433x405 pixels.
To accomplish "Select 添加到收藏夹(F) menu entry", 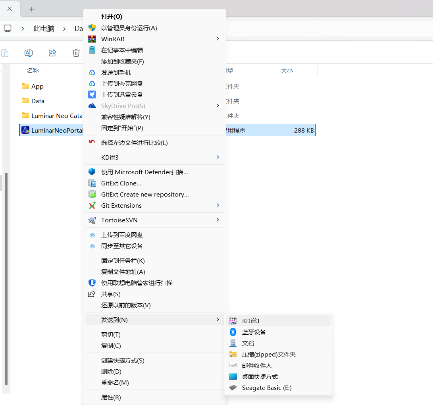I will pyautogui.click(x=154, y=61).
